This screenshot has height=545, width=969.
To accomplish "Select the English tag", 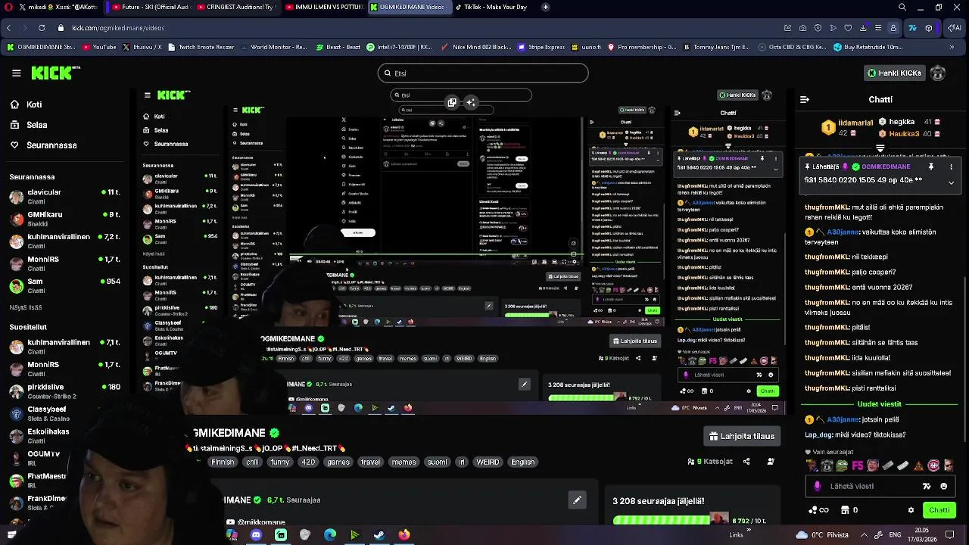I will pos(522,462).
